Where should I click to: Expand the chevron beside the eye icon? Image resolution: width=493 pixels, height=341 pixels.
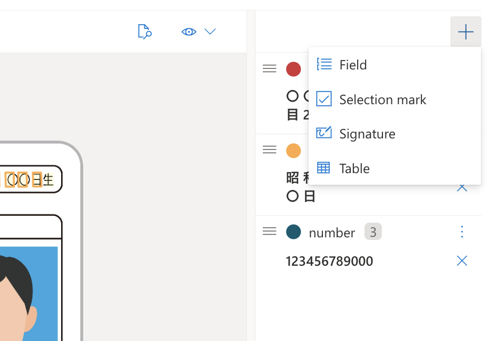pyautogui.click(x=210, y=32)
